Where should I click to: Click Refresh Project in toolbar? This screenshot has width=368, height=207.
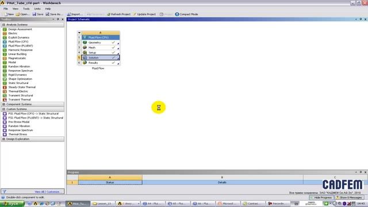[x=118, y=14]
